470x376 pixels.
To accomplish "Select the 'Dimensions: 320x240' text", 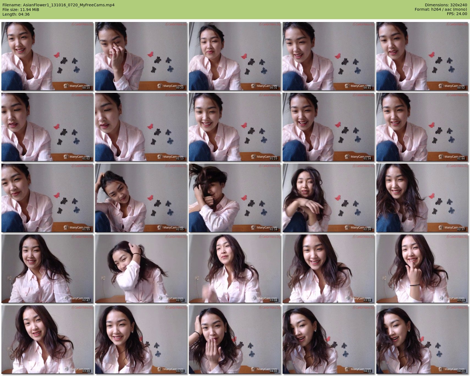I will click(446, 5).
